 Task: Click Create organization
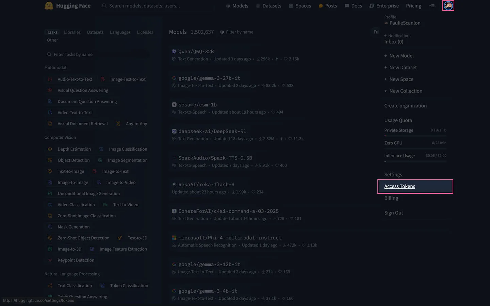(x=405, y=106)
